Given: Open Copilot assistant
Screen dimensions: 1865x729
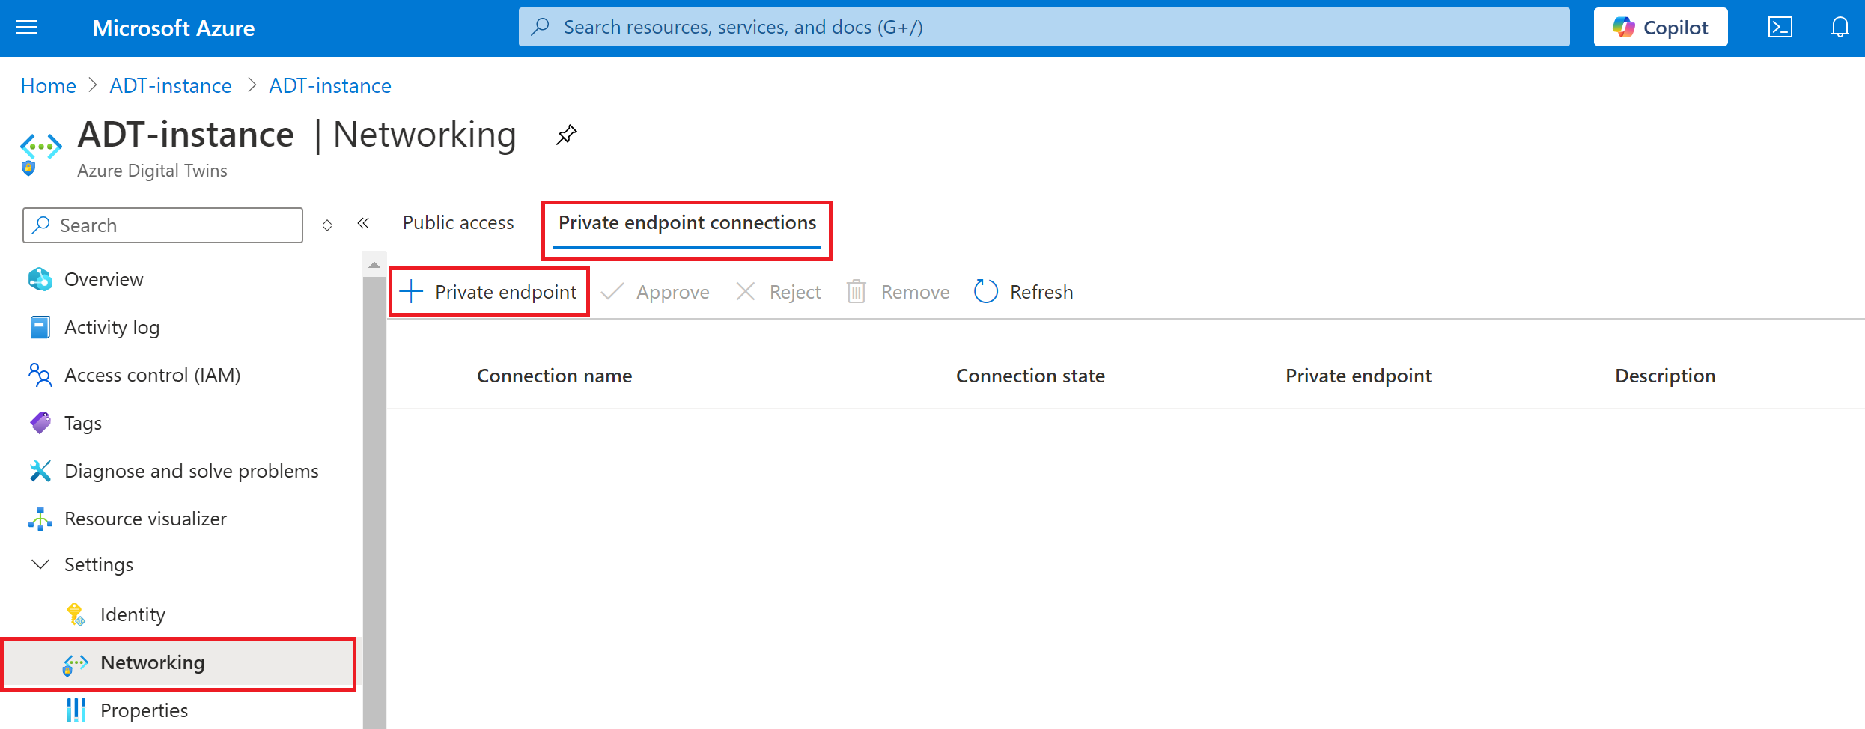Looking at the screenshot, I should click(1660, 28).
